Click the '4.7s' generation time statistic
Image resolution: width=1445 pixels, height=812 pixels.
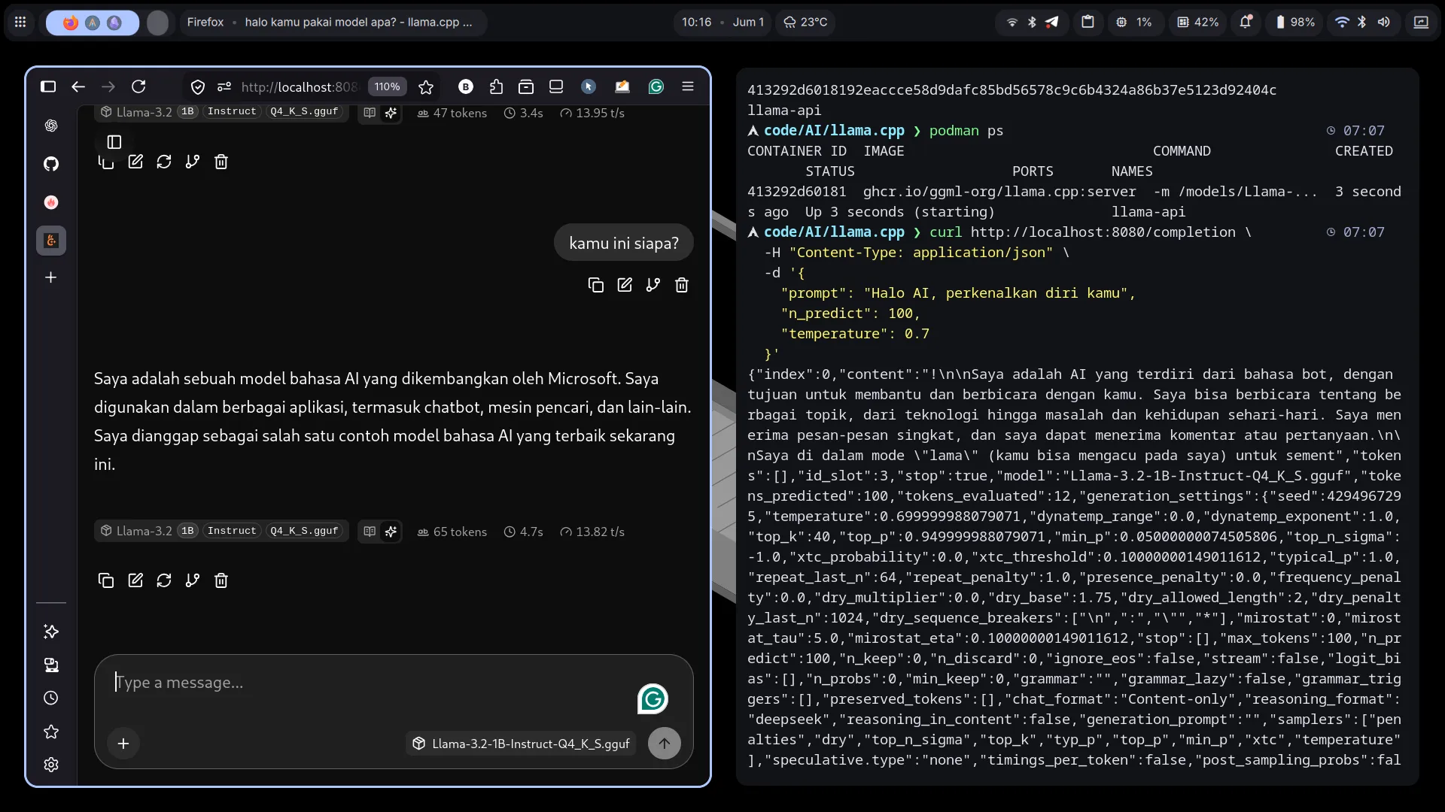[523, 532]
